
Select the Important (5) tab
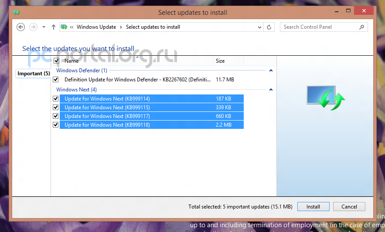[33, 74]
